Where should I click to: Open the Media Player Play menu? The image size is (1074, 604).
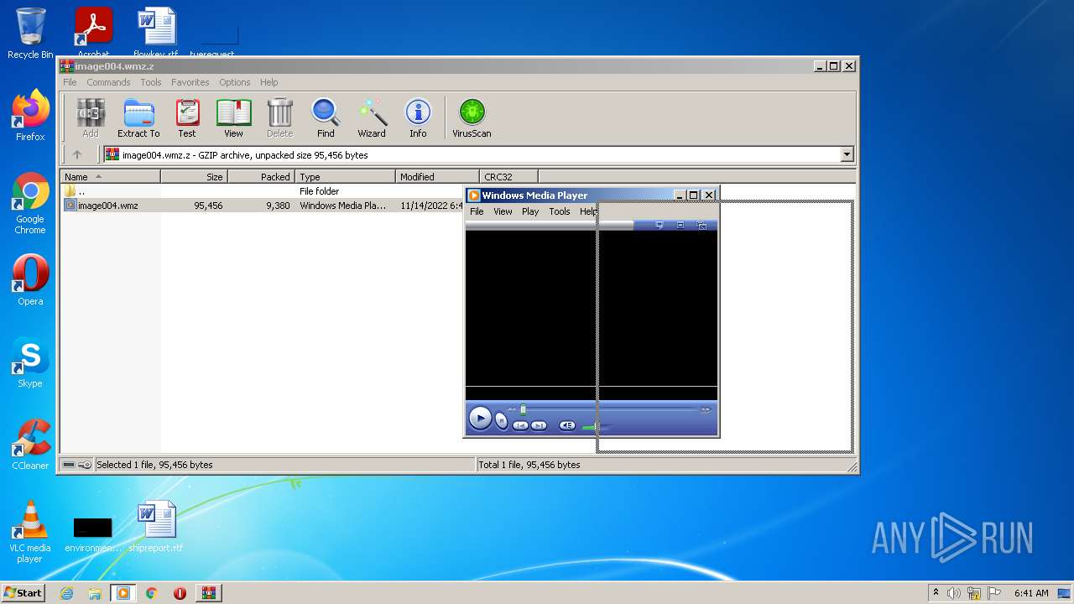pos(530,211)
